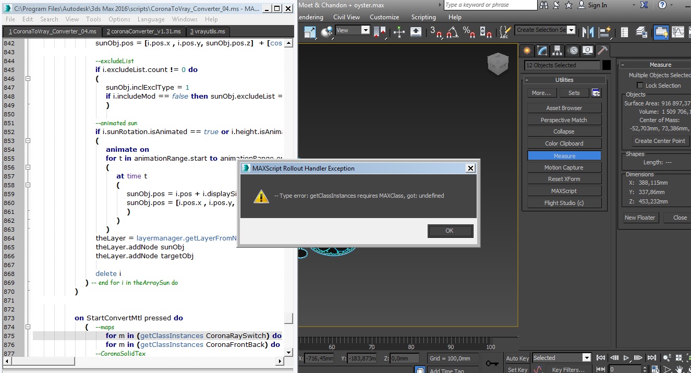Play the animation
Image resolution: width=691 pixels, height=373 pixels.
point(626,358)
